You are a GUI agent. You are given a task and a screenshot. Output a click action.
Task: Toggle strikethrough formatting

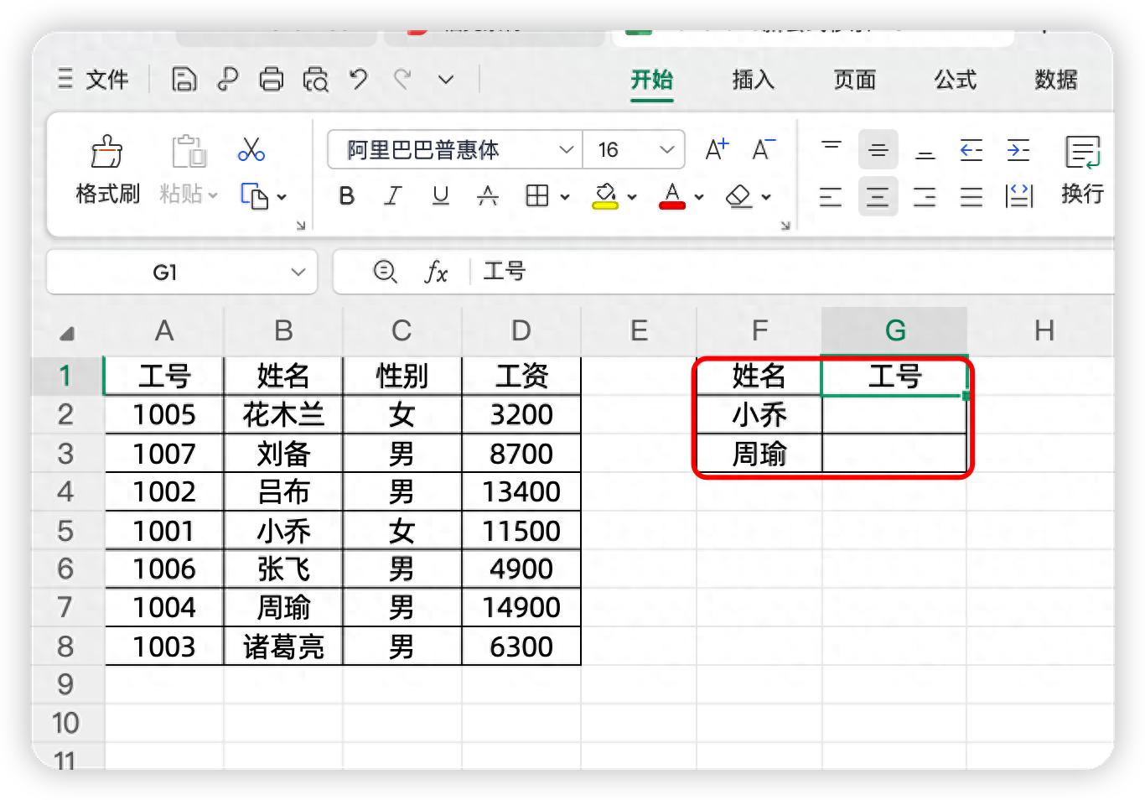click(487, 196)
